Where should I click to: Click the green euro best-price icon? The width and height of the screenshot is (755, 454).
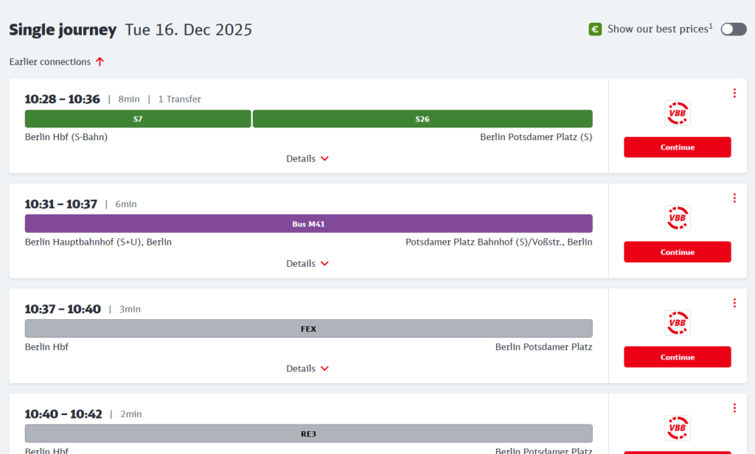click(x=595, y=29)
